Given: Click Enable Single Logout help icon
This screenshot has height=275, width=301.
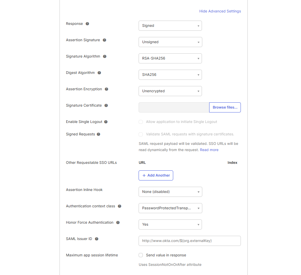Looking at the screenshot, I should pos(106,122).
